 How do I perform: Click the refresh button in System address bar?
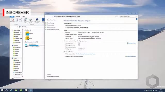(117, 16)
